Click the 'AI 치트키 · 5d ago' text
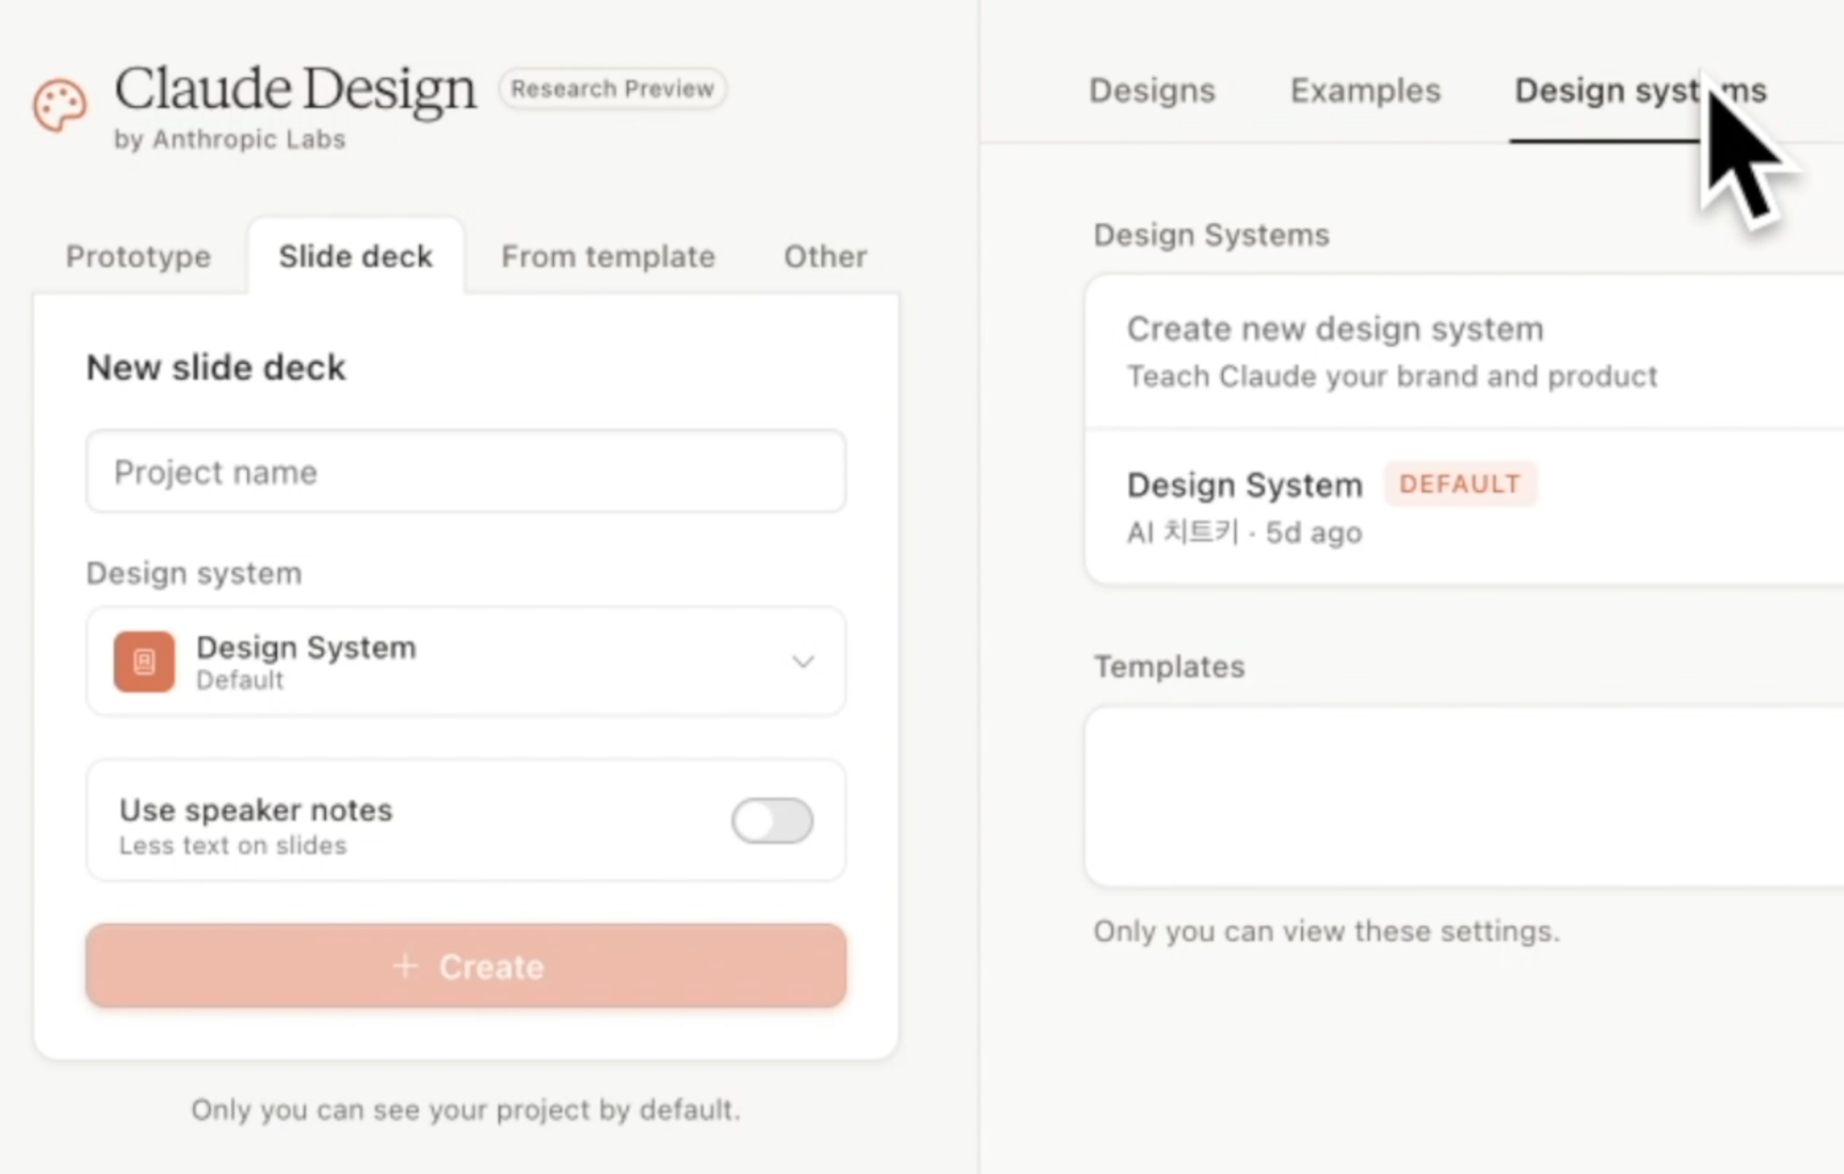Screen dimensions: 1844x1174 tap(1245, 532)
